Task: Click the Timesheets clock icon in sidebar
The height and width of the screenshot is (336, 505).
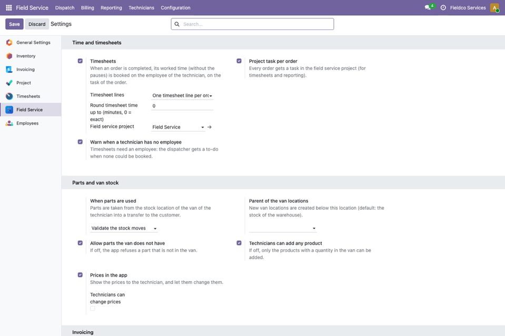Action: coord(9,96)
